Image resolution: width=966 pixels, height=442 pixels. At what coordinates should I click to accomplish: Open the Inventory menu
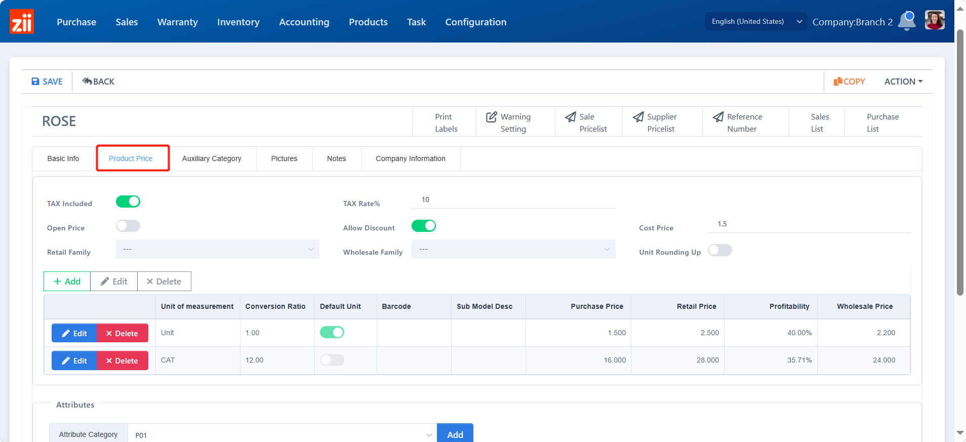238,22
